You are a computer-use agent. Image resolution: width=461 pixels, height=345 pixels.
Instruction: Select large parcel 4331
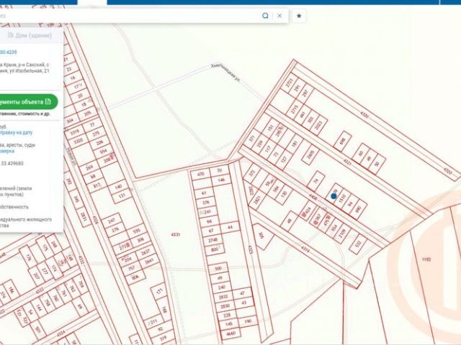point(176,234)
